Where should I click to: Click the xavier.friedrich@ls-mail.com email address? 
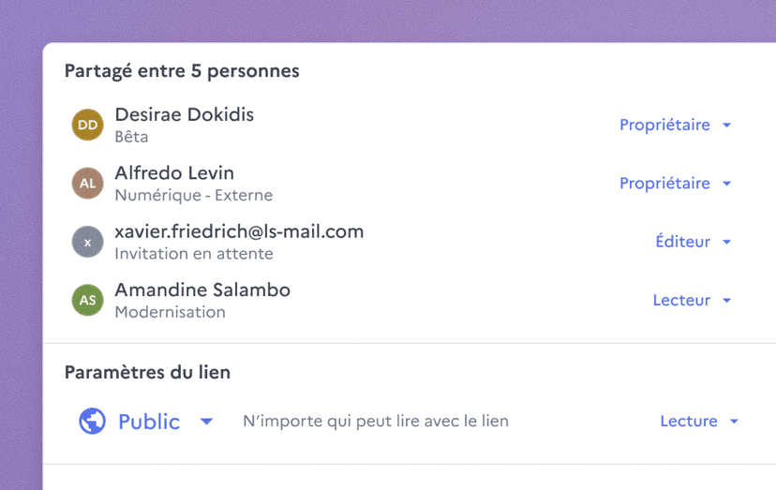[x=239, y=231]
